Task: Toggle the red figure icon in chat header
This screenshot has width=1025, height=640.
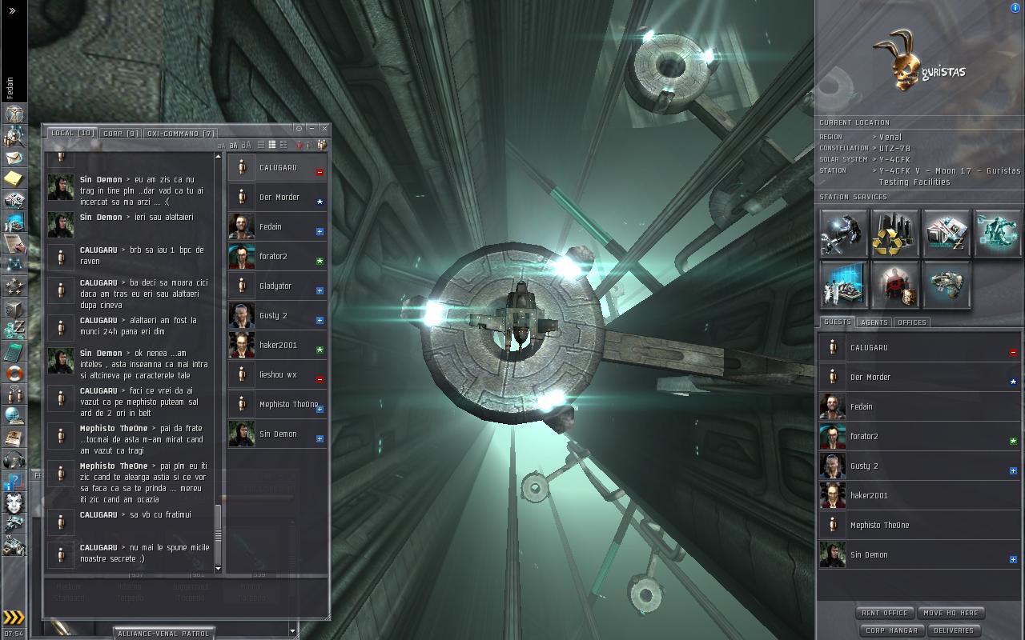Action: point(299,145)
